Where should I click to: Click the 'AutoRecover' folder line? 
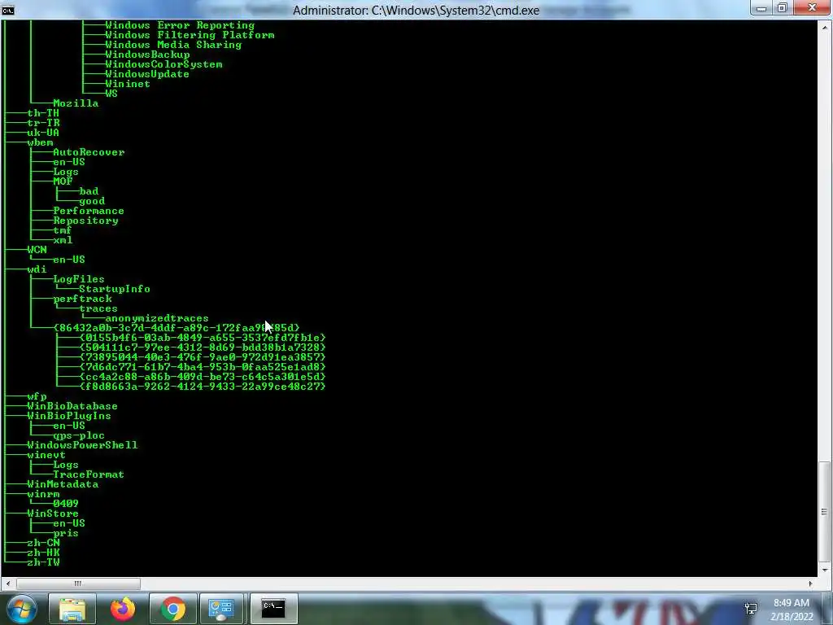[89, 152]
